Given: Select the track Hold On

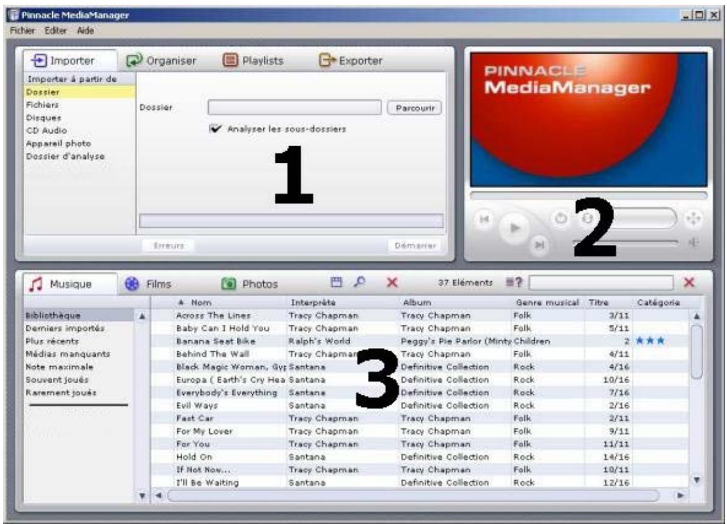Looking at the screenshot, I should point(419,456).
